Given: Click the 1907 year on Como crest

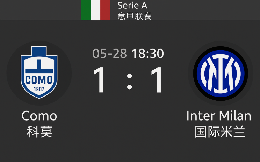Looking at the screenshot, I should pyautogui.click(x=39, y=89).
